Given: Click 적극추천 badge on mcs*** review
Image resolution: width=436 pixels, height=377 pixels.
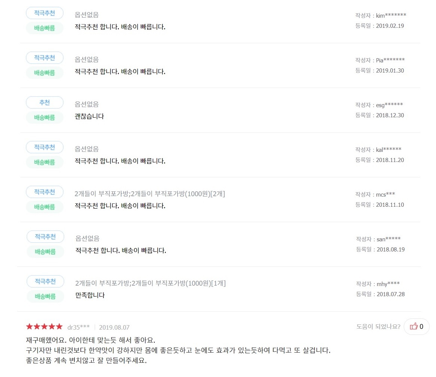Looking at the screenshot, I should click(x=45, y=192).
